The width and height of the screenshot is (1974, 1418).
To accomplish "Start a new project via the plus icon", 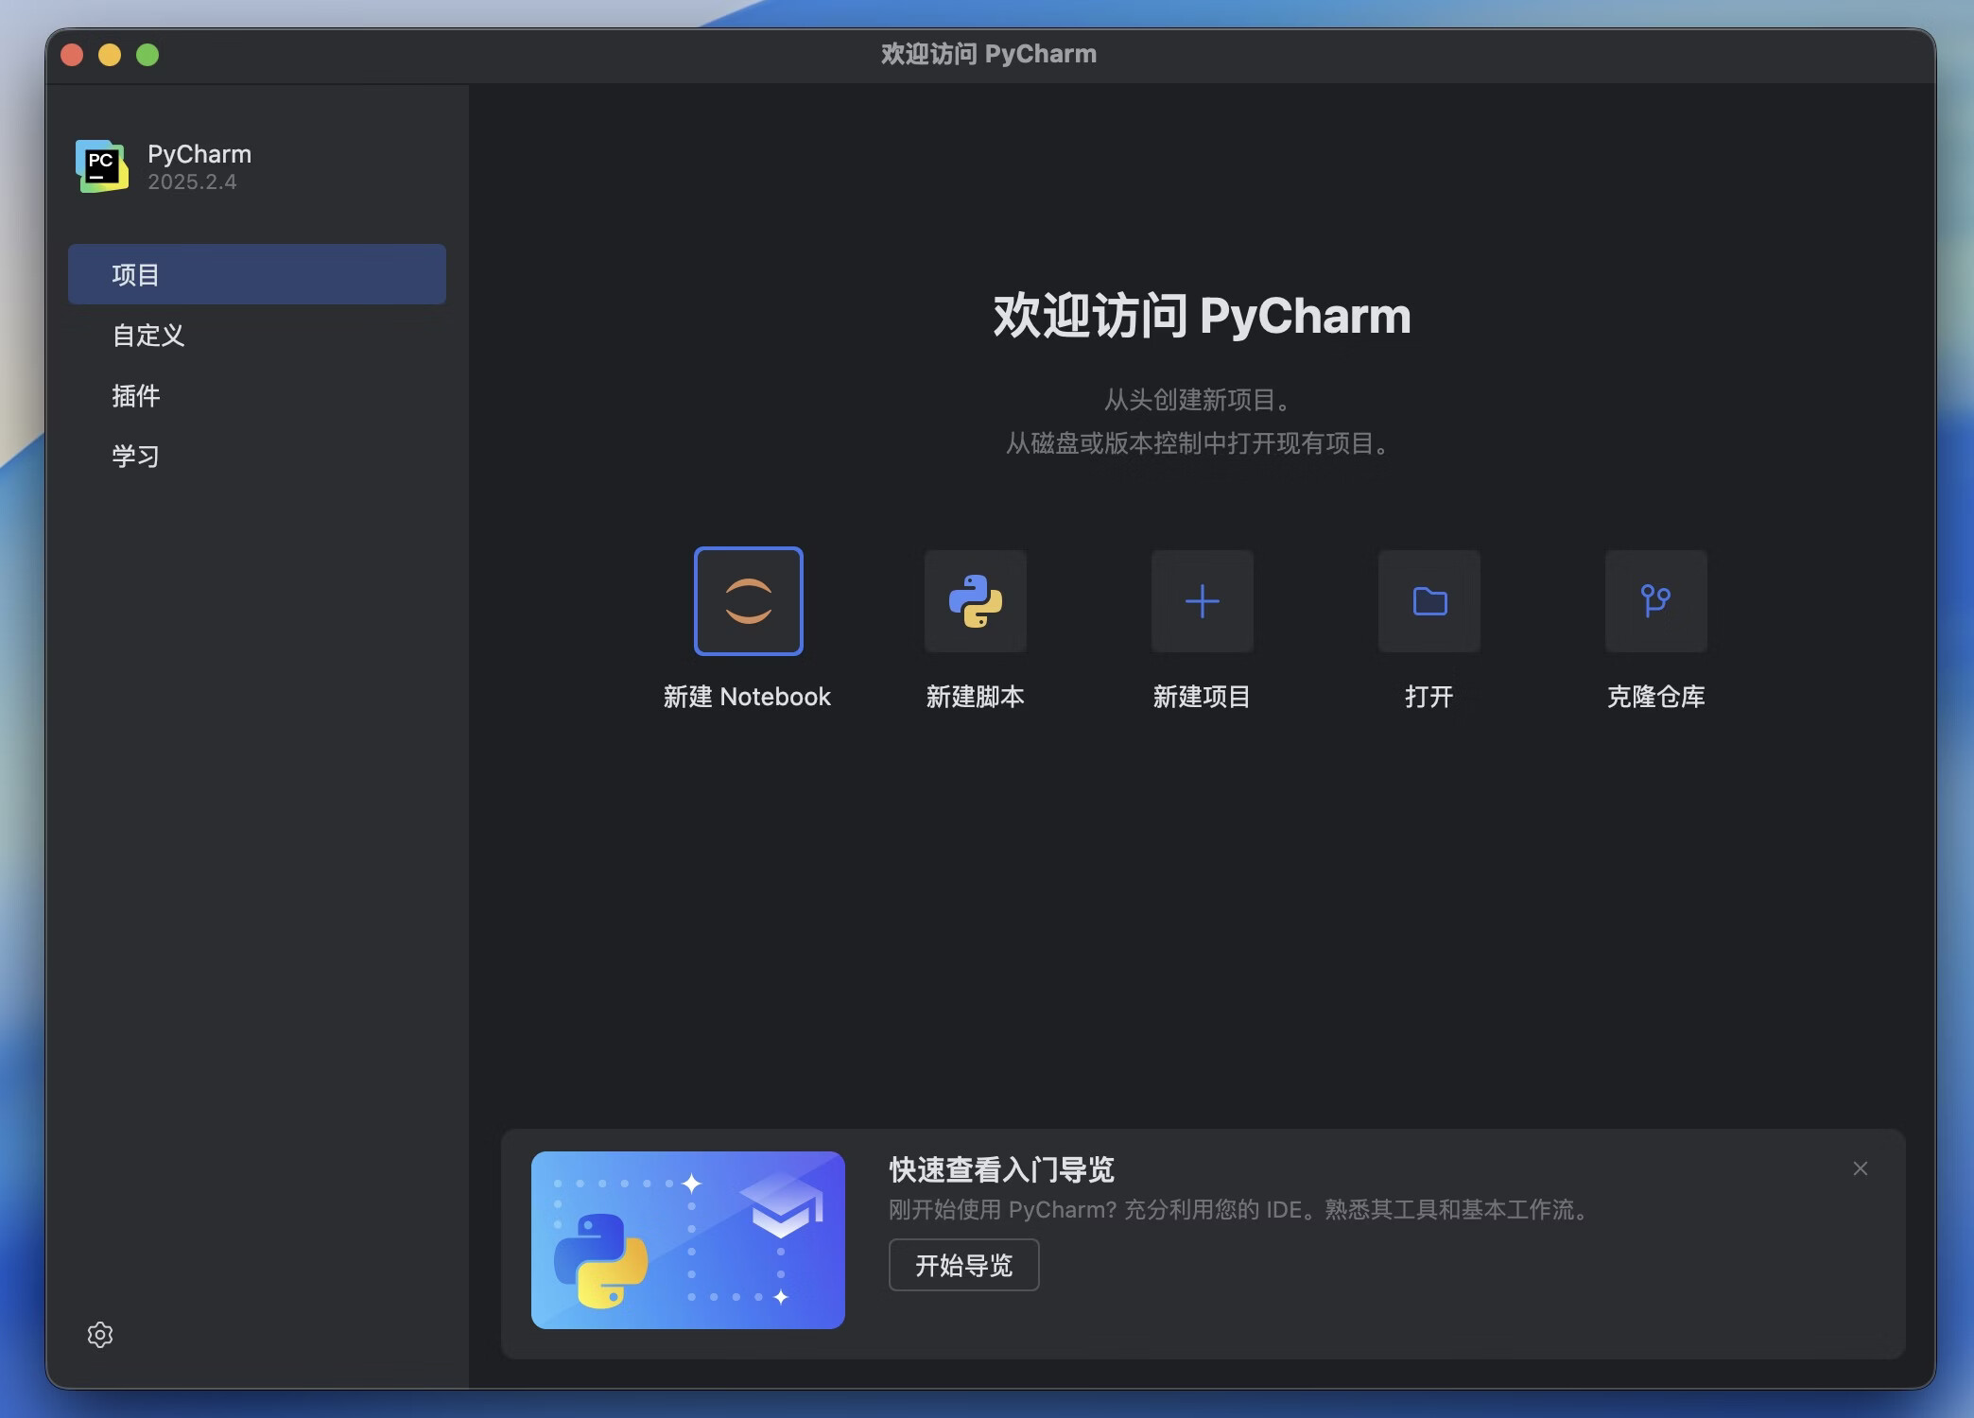I will [1202, 601].
